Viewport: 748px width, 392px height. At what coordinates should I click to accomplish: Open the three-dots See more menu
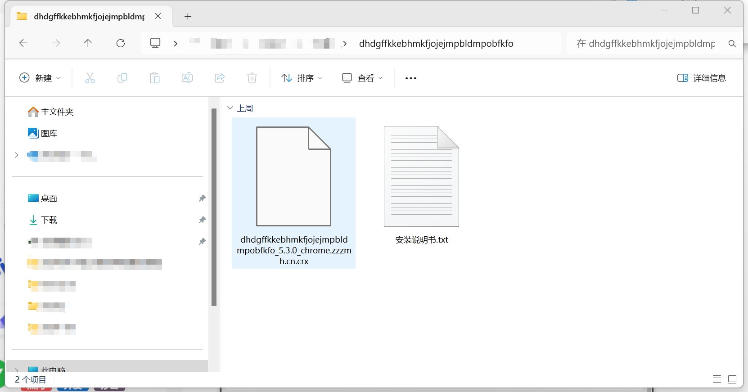[x=411, y=78]
